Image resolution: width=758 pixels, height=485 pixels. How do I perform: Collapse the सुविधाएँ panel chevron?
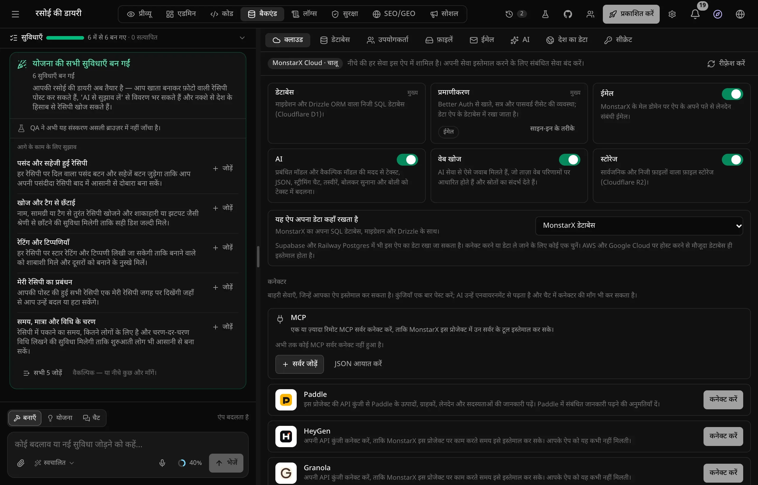242,38
